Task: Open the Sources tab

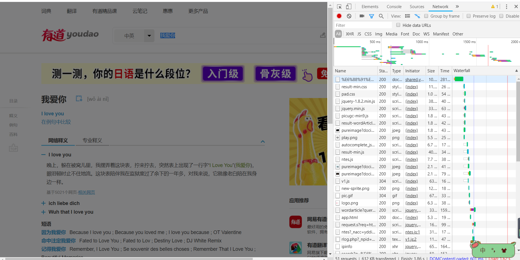Action: 417,7
